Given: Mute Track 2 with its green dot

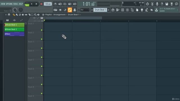Looking at the screenshot, I should 42,39.
